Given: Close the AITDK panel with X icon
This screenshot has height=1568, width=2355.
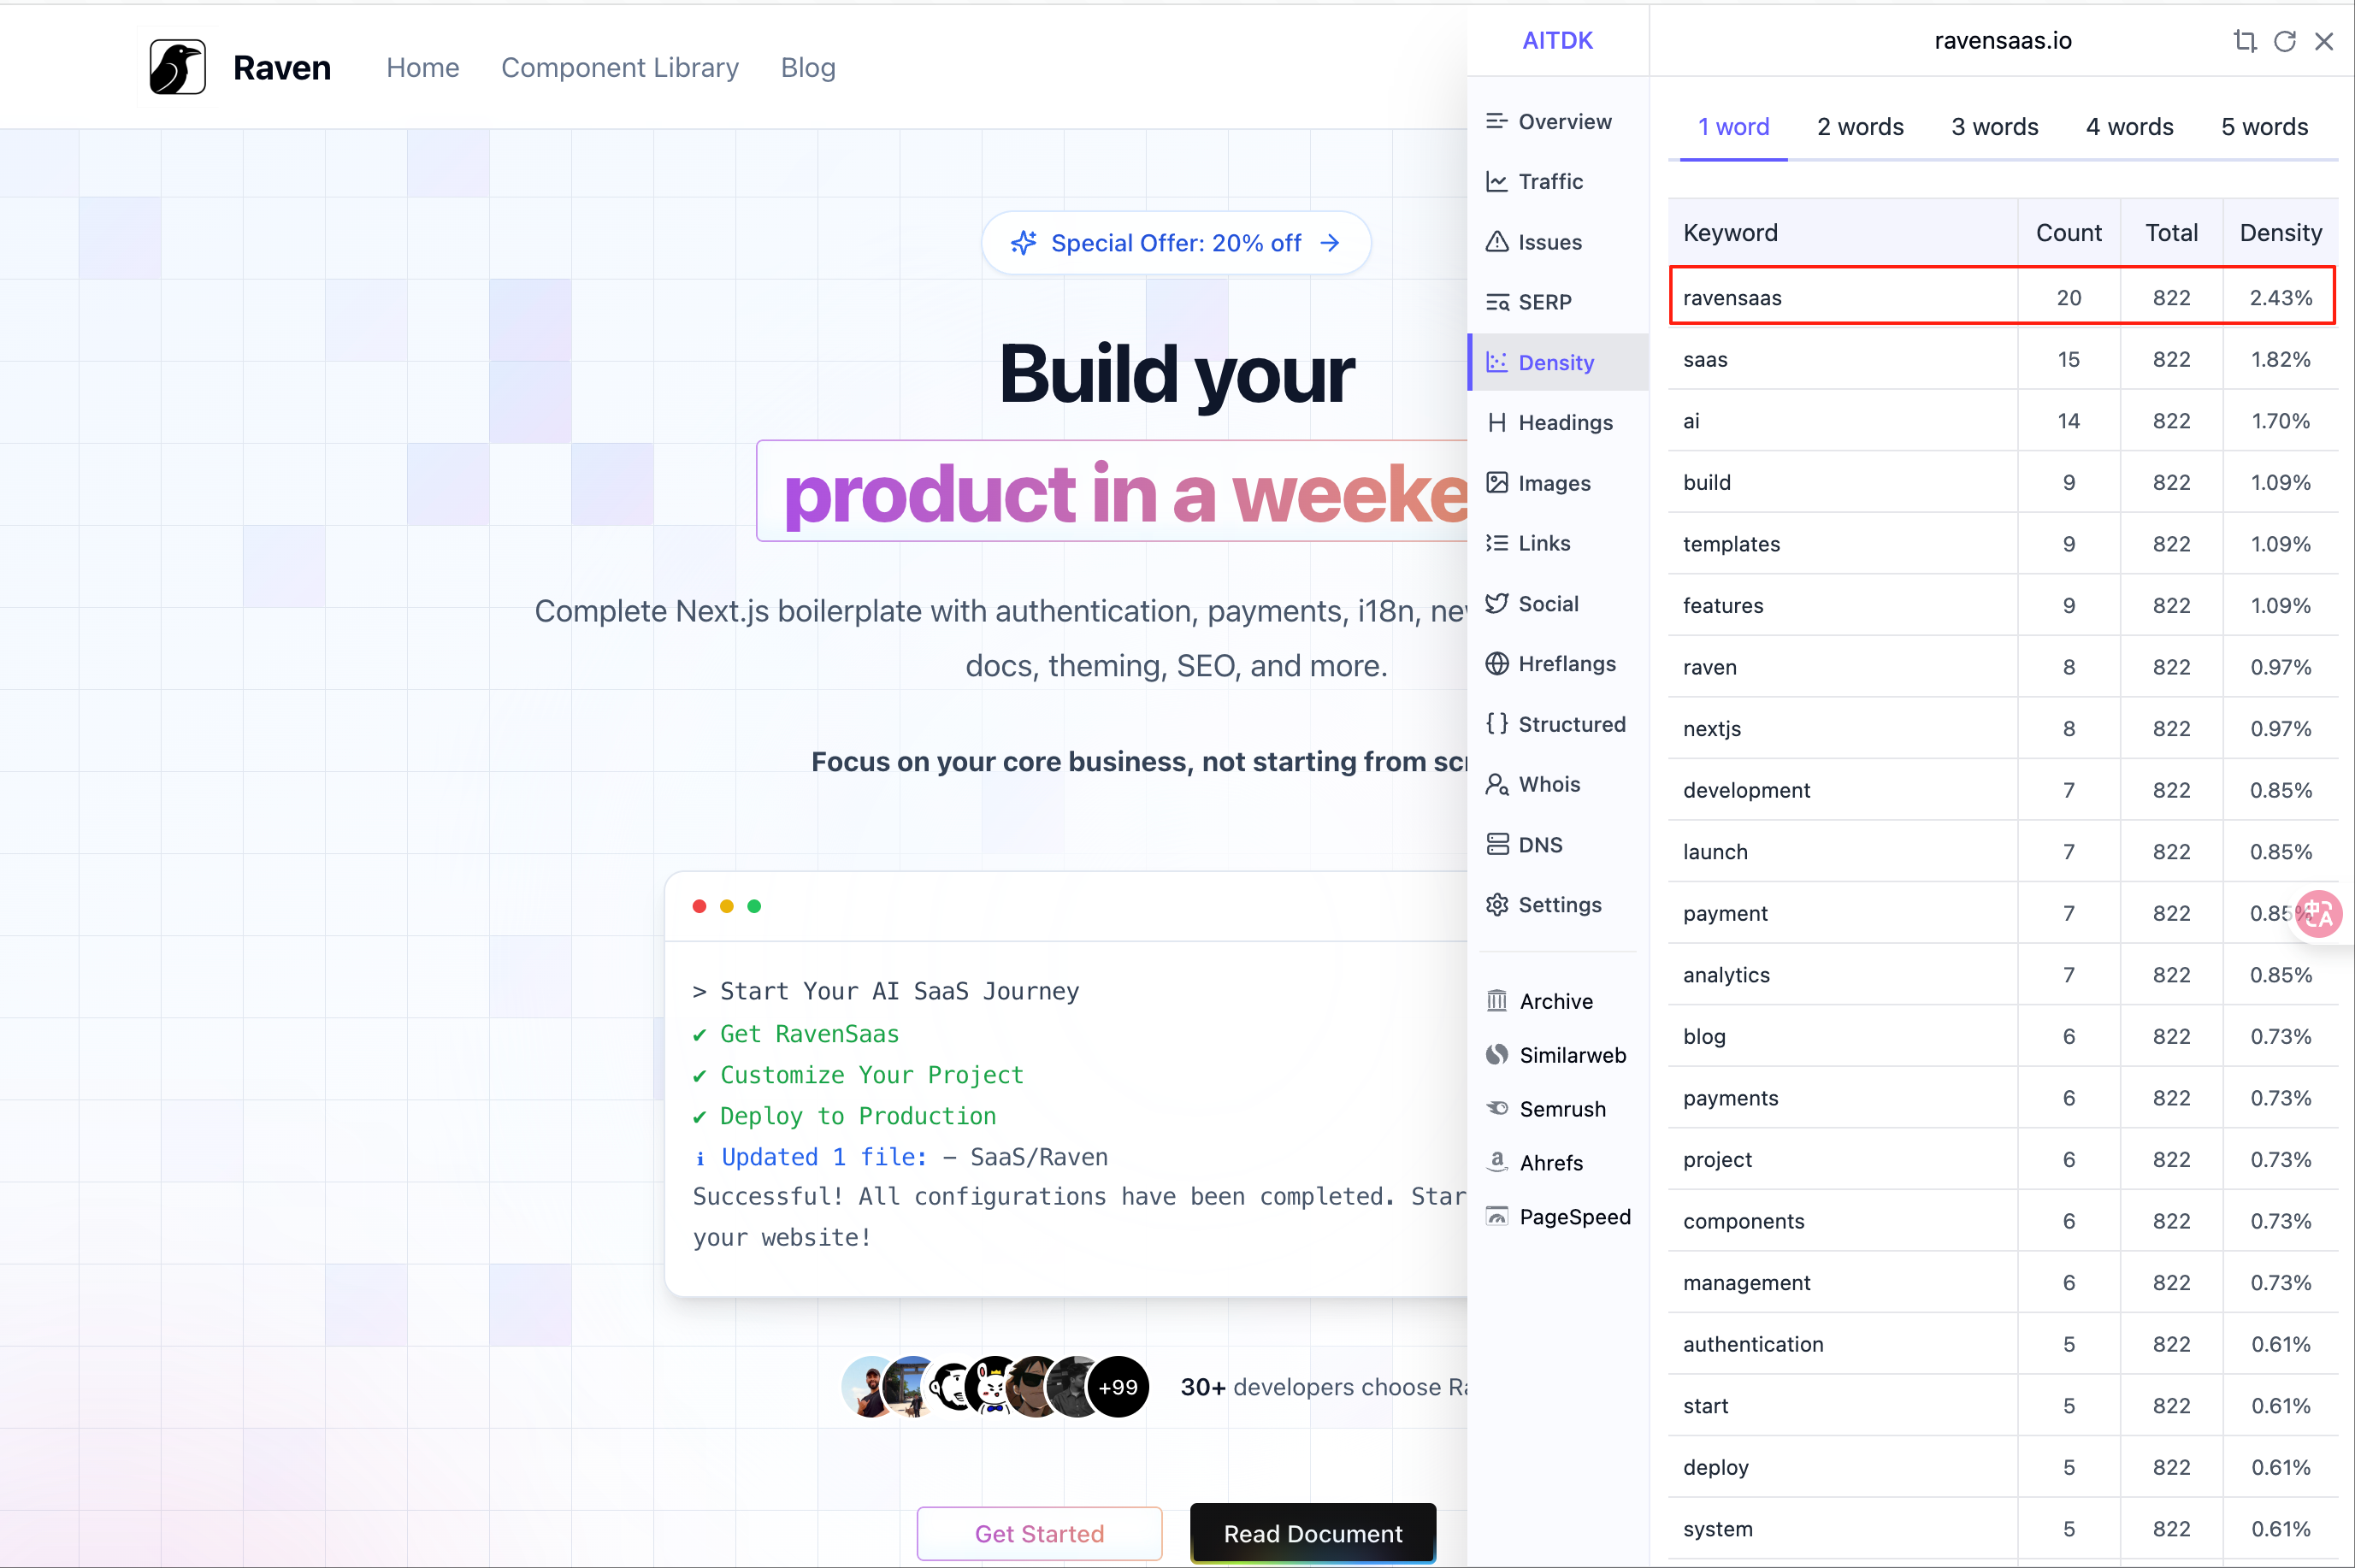Looking at the screenshot, I should [x=2323, y=41].
